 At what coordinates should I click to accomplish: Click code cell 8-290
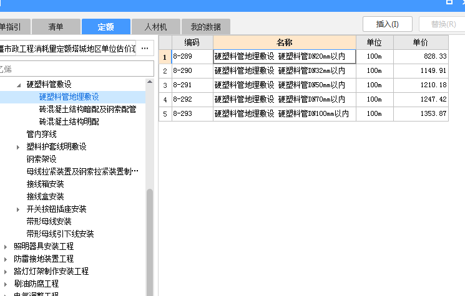[192, 71]
